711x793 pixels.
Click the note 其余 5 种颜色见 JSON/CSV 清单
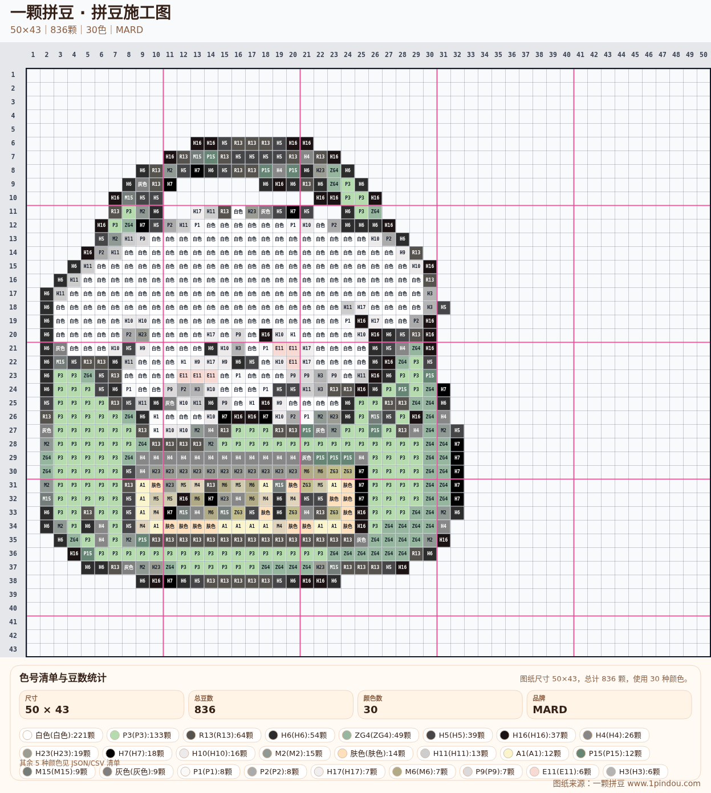tap(70, 763)
